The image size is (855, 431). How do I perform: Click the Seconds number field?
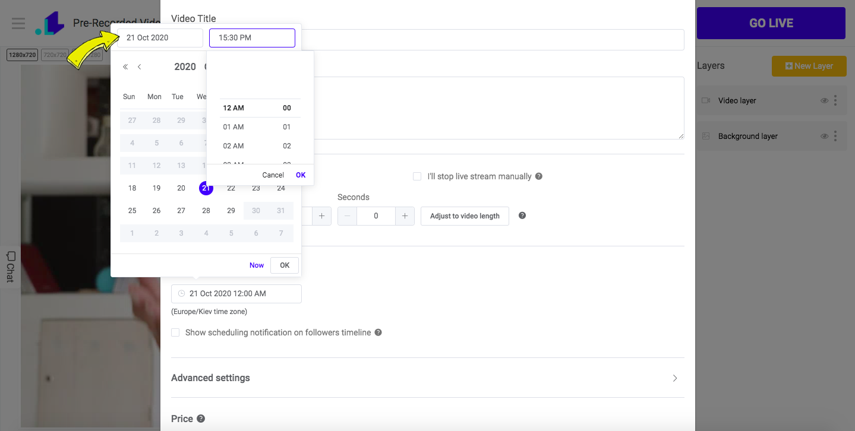pos(376,216)
